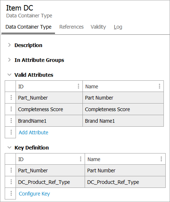Open the Validity tab
Image resolution: width=170 pixels, height=202 pixels.
point(98,27)
